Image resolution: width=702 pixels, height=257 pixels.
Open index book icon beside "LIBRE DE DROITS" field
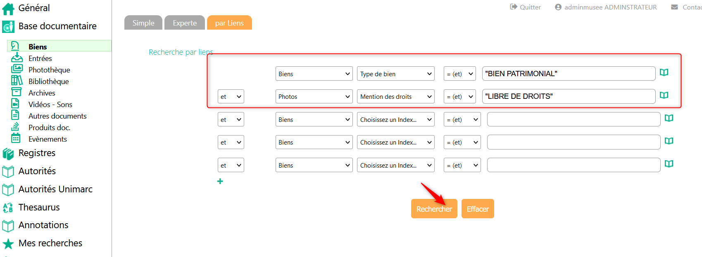pos(664,95)
